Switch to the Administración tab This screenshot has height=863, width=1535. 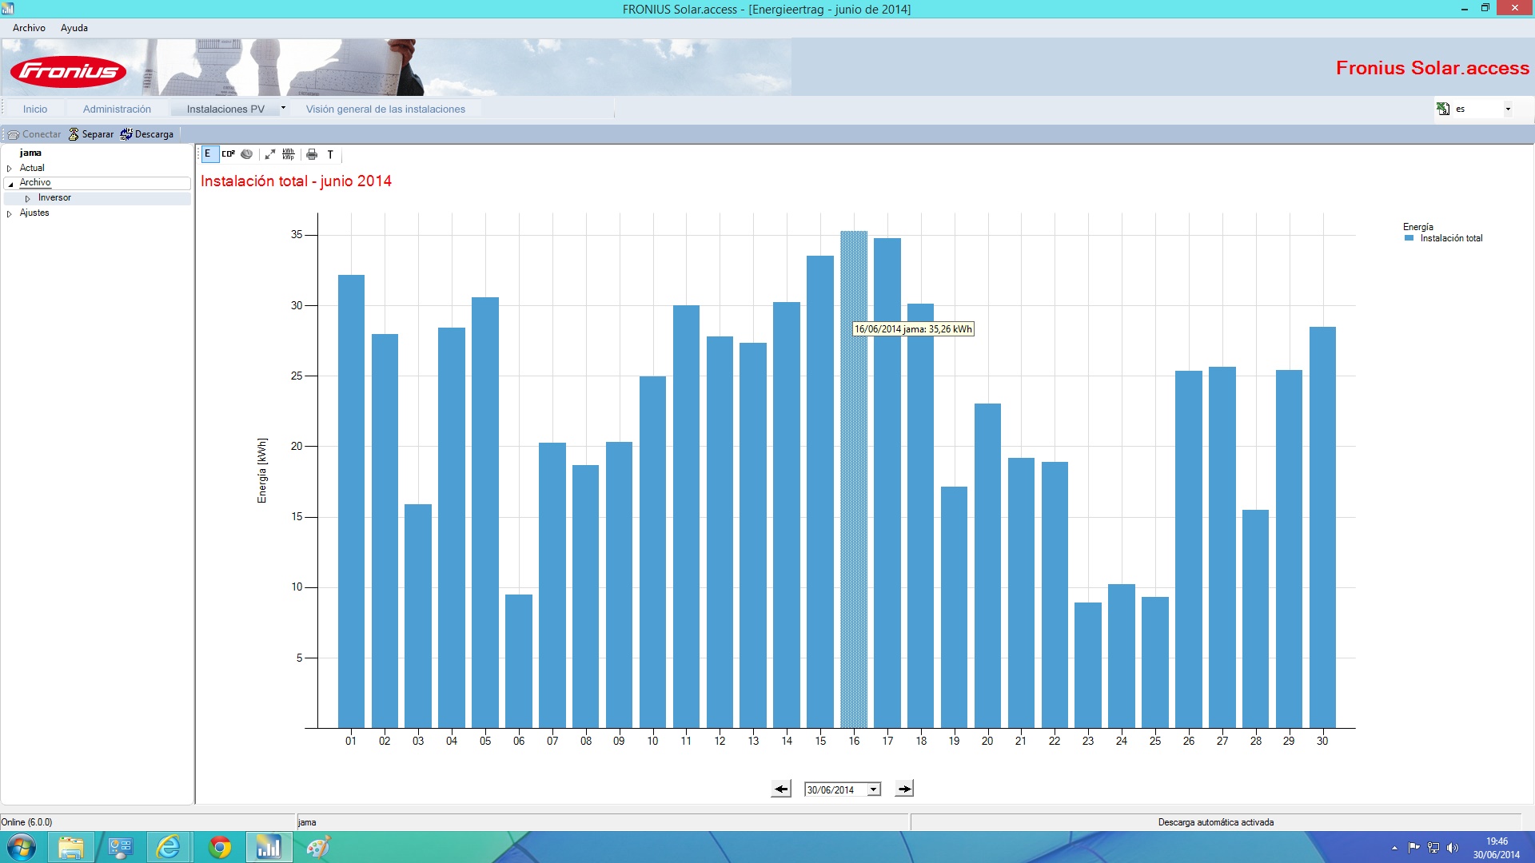pyautogui.click(x=117, y=109)
